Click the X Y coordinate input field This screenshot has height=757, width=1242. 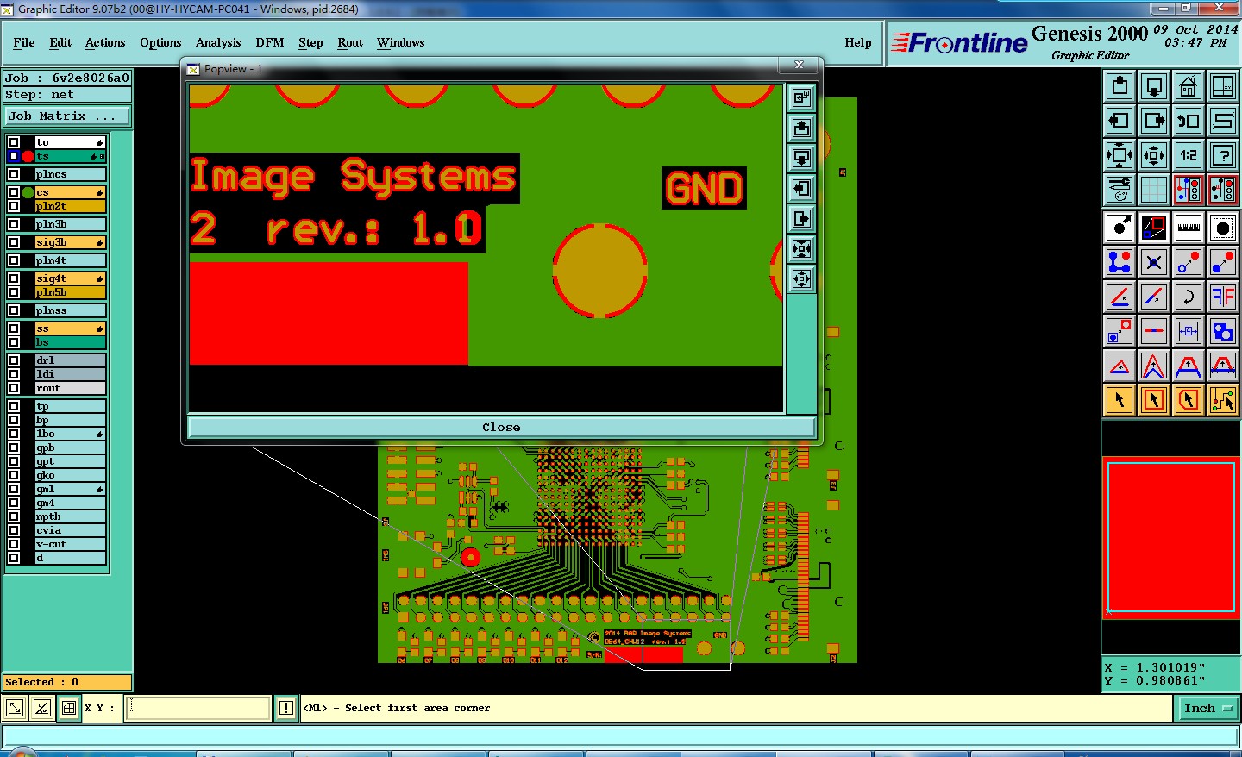[199, 709]
